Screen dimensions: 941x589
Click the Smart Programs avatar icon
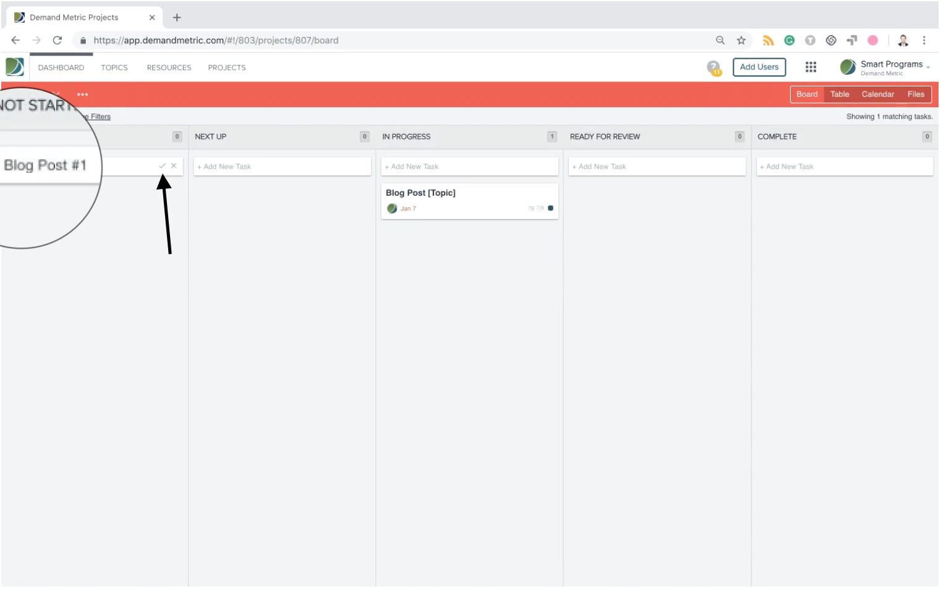[848, 67]
